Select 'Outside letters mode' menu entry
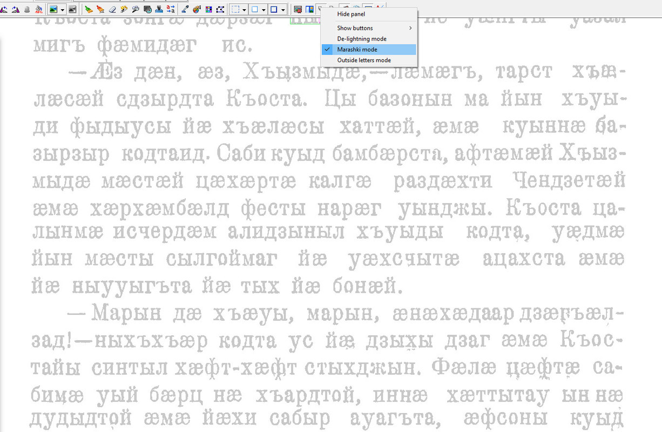 click(369, 60)
